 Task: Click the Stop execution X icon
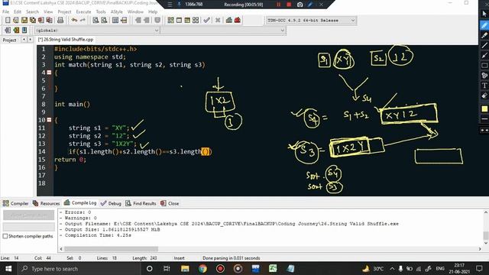coord(218,21)
